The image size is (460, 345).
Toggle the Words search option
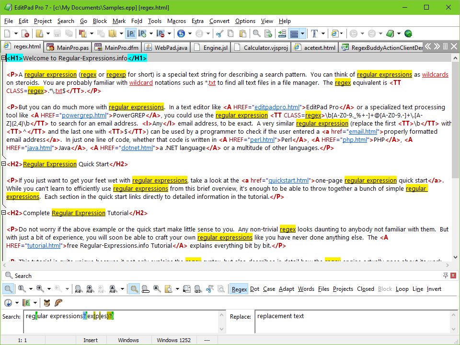[306, 289]
